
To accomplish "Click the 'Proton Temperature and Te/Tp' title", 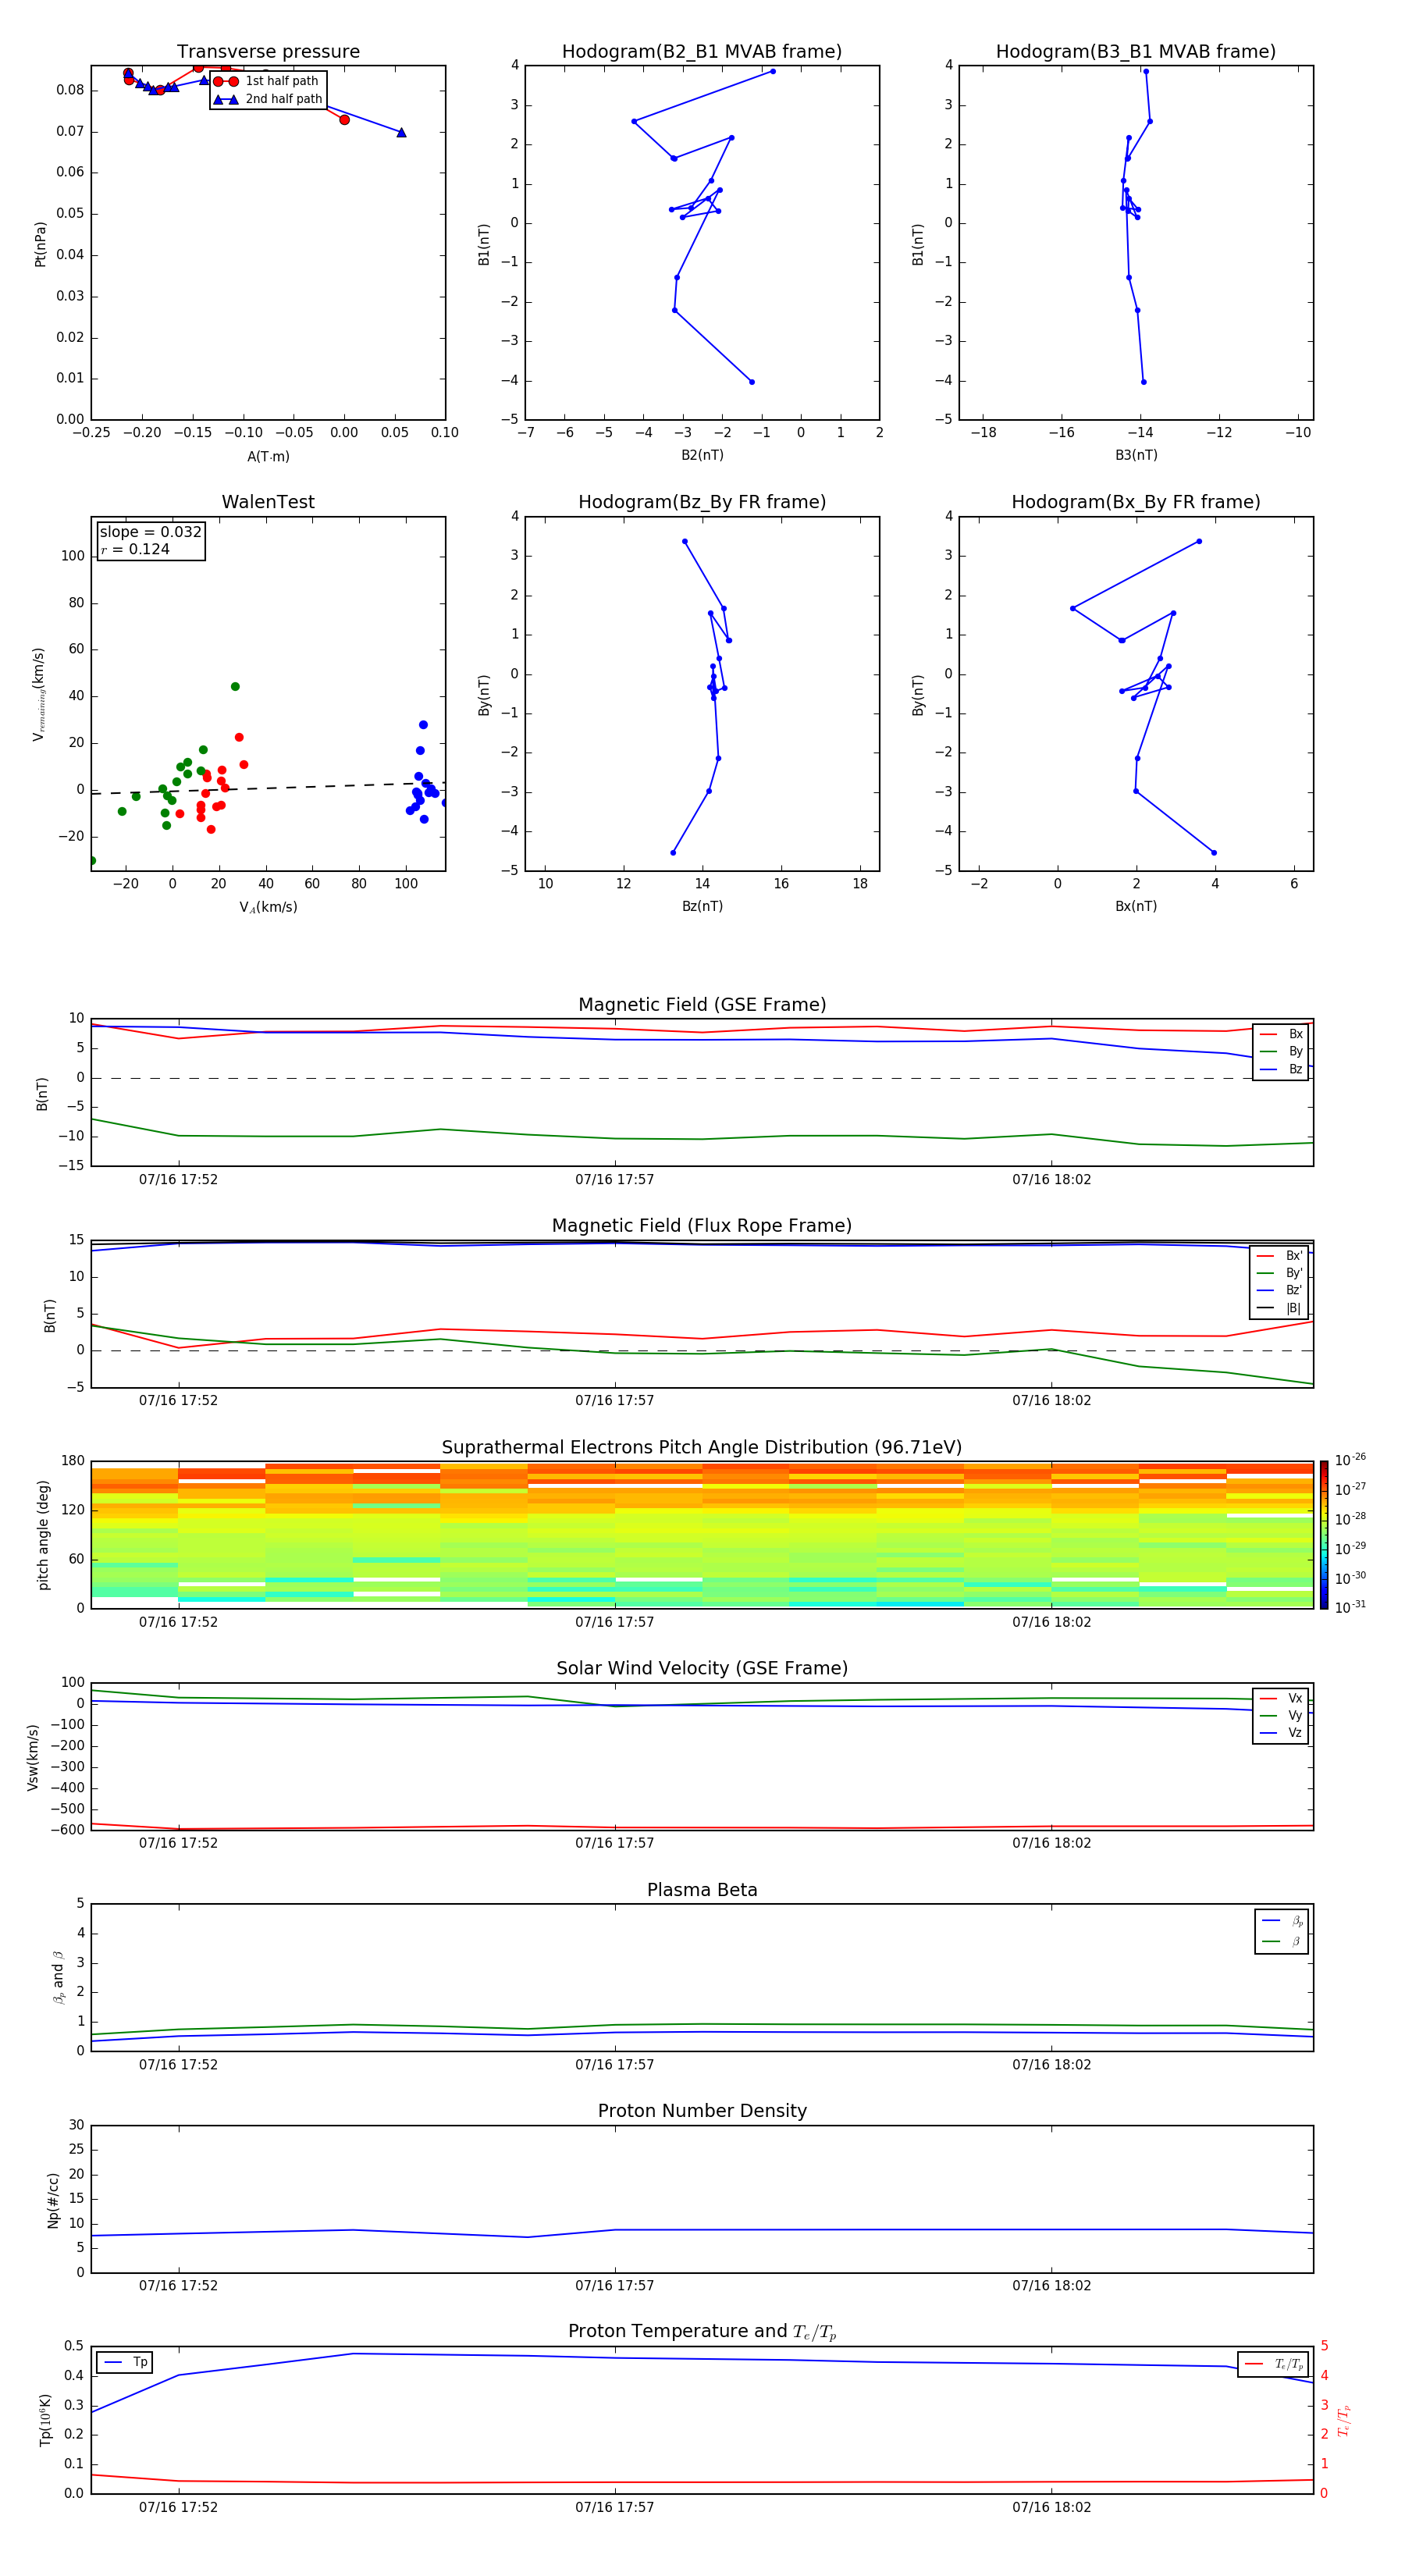I will pos(702,2332).
